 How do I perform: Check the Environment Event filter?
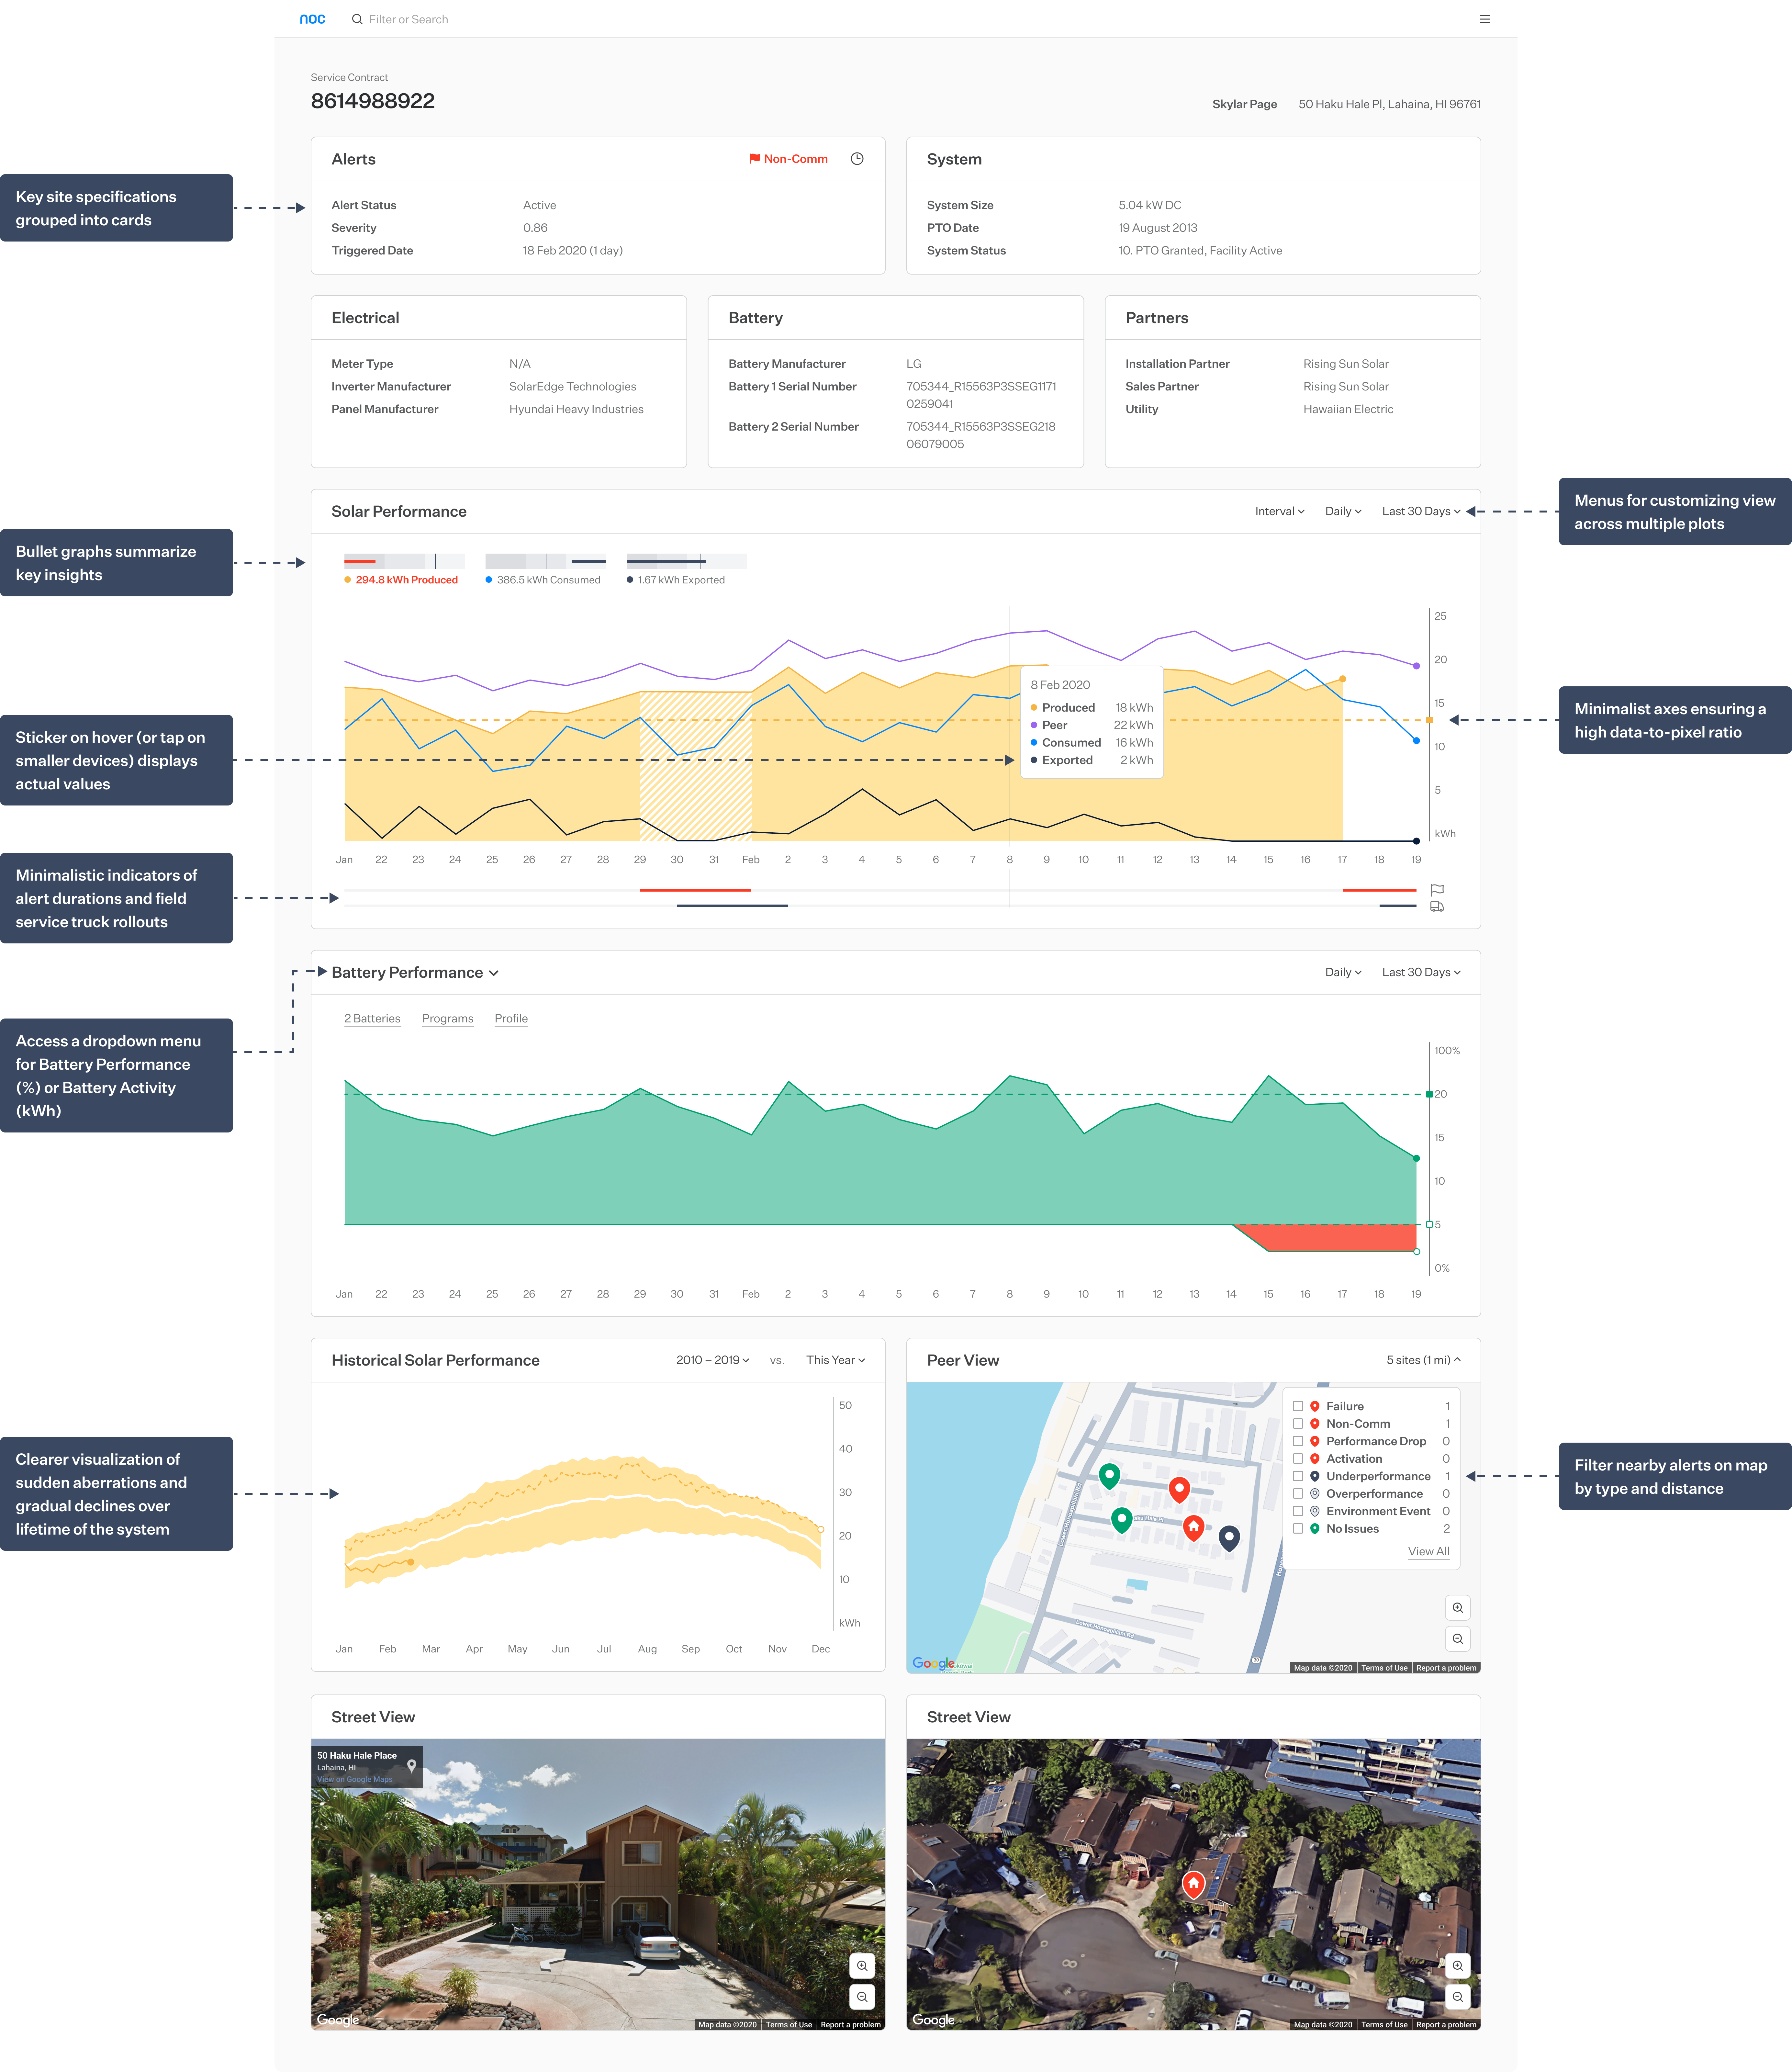[1298, 1511]
